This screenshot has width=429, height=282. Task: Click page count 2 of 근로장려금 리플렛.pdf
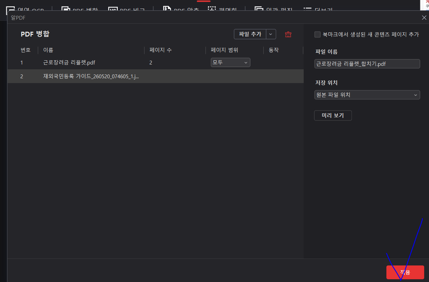point(151,63)
